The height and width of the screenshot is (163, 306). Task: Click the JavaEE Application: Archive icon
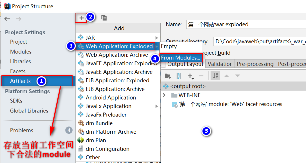(81, 72)
